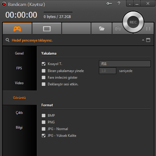This screenshot has width=156, height=156.
Task: Switch to the Çıktı tab
Action: [19, 113]
